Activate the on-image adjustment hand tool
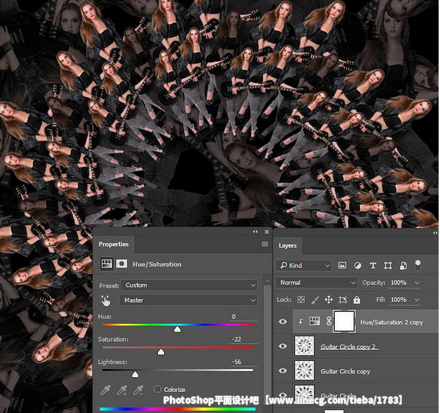Image resolution: width=440 pixels, height=413 pixels. pos(106,300)
